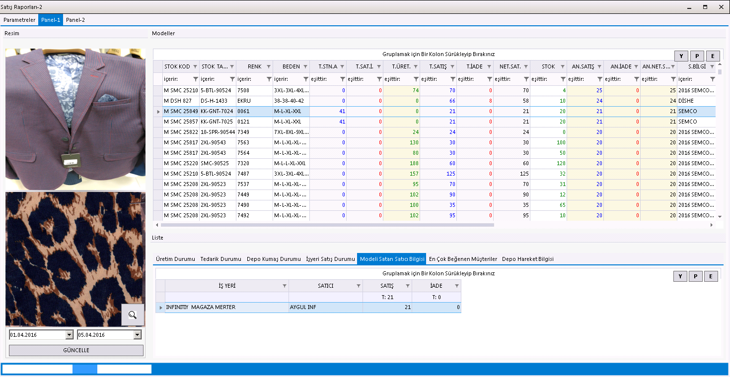Open the start date 01.04.2016 dropdown

pos(69,335)
